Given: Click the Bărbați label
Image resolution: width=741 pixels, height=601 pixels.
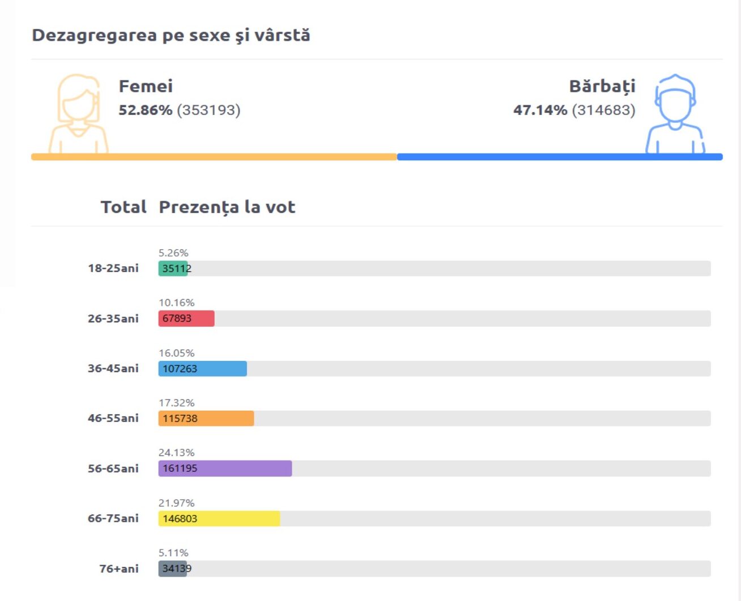Looking at the screenshot, I should coord(602,86).
